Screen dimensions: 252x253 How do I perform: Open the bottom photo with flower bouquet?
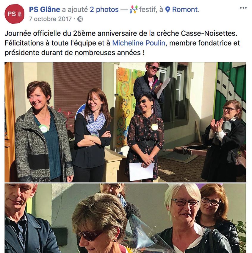125,218
